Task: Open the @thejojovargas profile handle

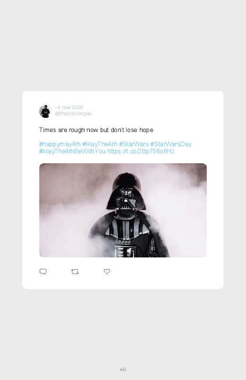Action: tap(73, 114)
